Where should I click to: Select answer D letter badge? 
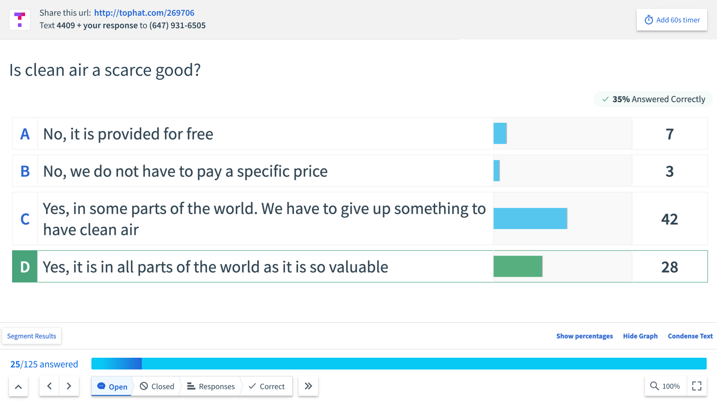coord(25,267)
